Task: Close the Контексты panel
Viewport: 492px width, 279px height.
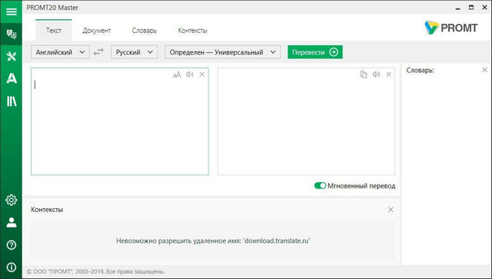Action: 391,209
